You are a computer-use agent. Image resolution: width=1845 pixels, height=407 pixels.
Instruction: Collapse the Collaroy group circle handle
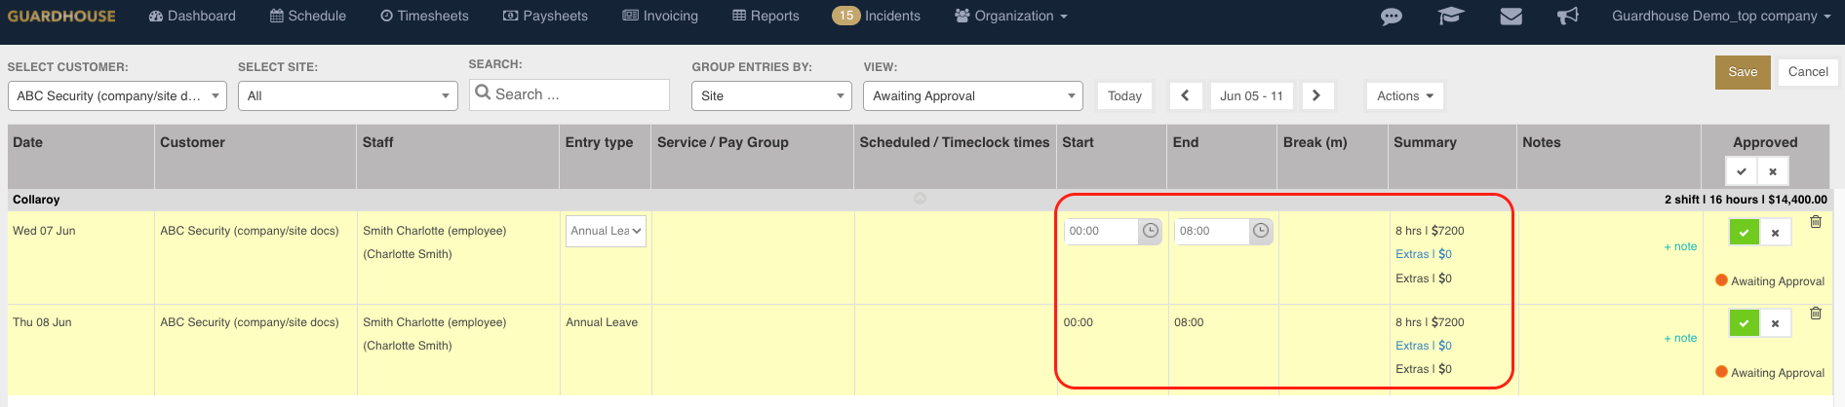pos(920,199)
